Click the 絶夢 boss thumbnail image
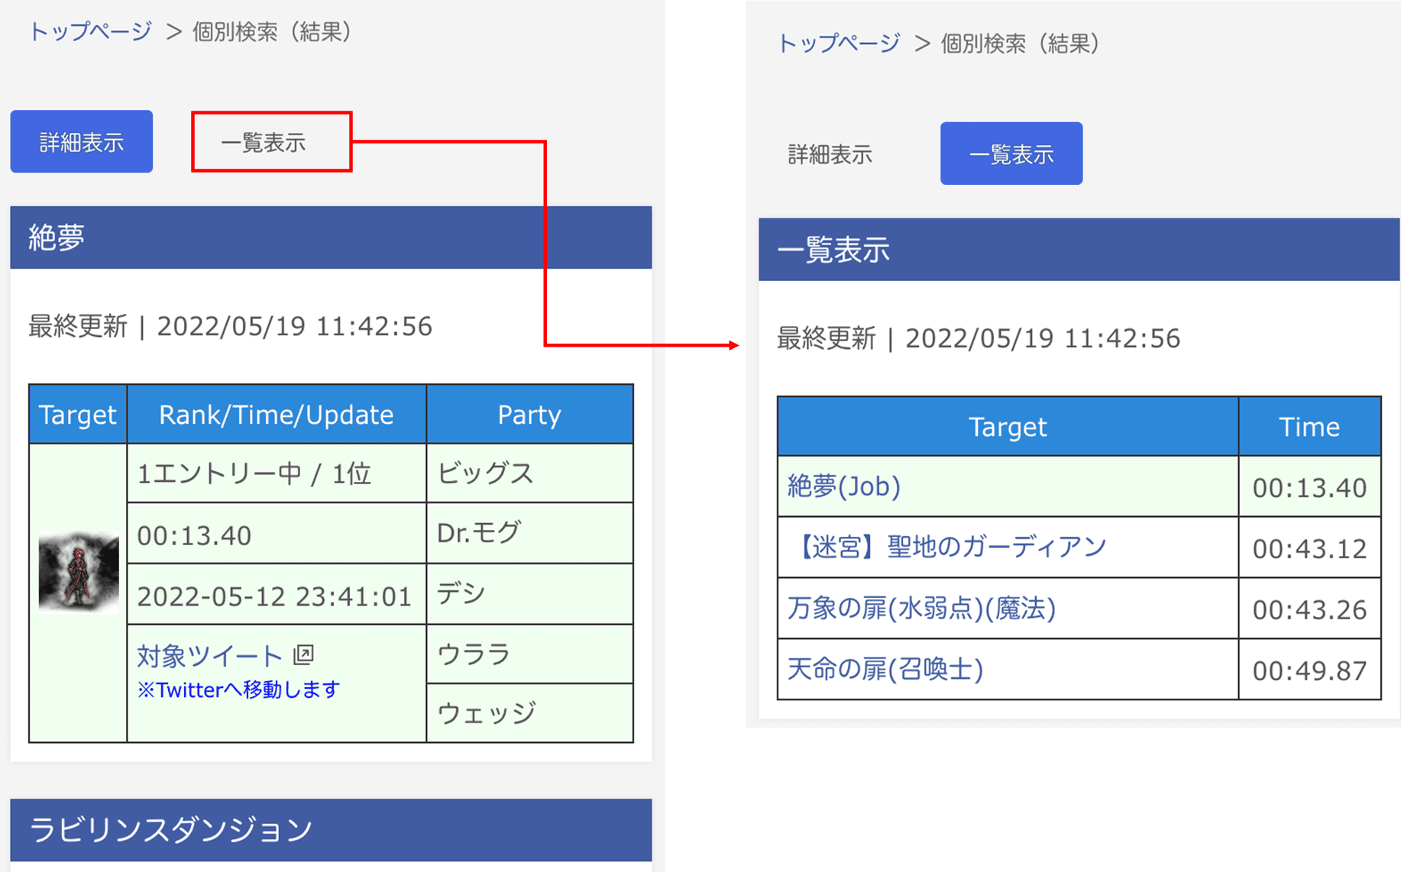The image size is (1401, 872). [x=79, y=571]
